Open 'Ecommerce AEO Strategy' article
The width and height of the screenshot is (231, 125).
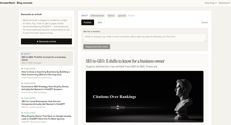[x=46, y=88]
